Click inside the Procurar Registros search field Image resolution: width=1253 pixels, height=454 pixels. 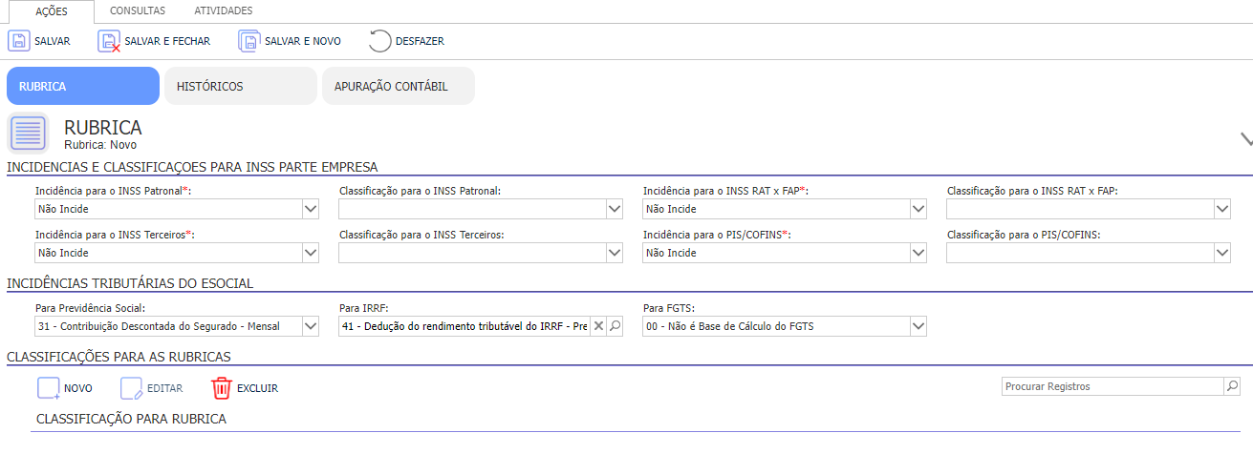(1113, 386)
